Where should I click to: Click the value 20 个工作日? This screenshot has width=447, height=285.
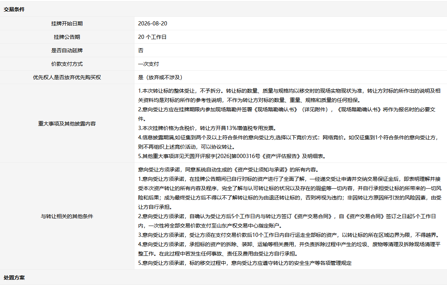pos(152,37)
